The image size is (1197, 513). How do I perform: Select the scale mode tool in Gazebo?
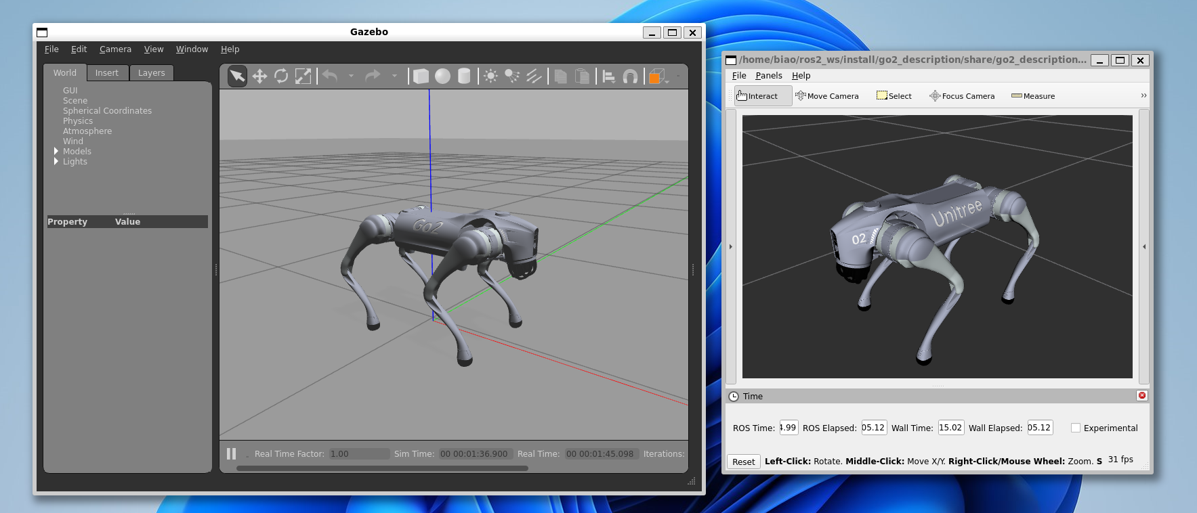303,76
